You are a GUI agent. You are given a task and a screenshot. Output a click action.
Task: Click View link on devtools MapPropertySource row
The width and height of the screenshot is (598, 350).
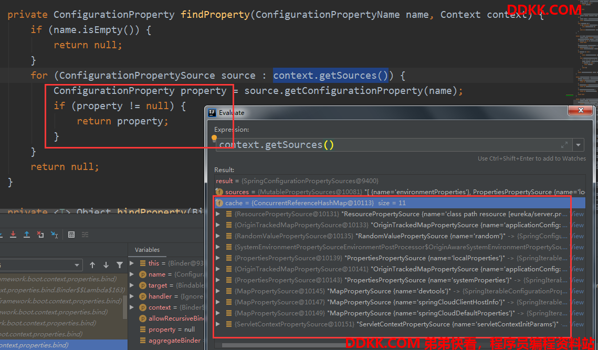click(x=578, y=291)
